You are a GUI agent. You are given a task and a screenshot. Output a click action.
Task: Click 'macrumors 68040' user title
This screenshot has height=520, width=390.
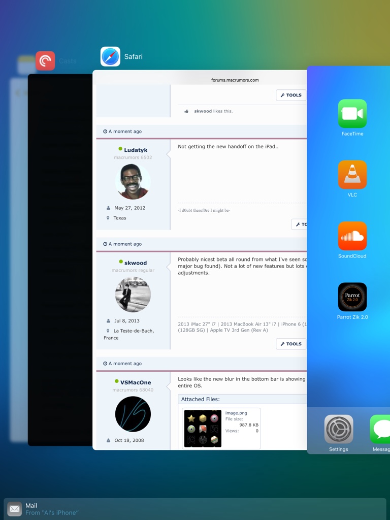(133, 390)
